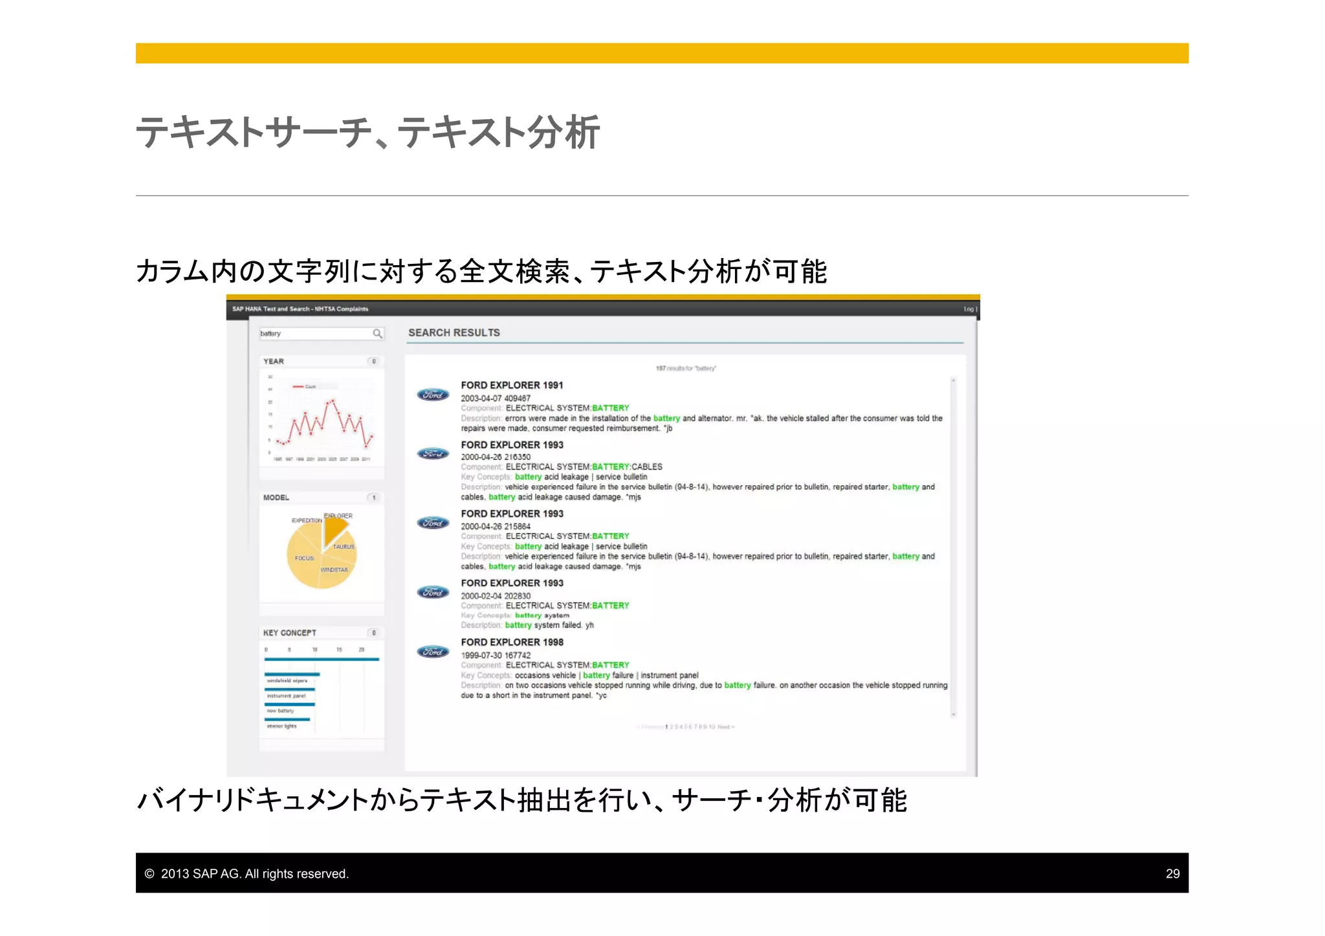Click 'ELECTRICAL SYSTEM:BATTERY:CABLES' component text
The width and height of the screenshot is (1325, 936).
click(584, 467)
